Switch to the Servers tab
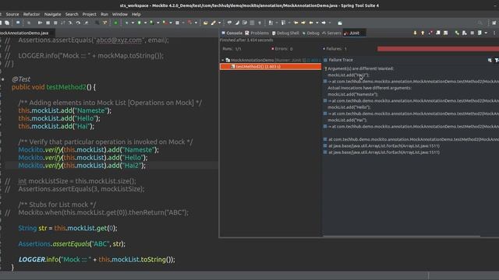 (331, 33)
